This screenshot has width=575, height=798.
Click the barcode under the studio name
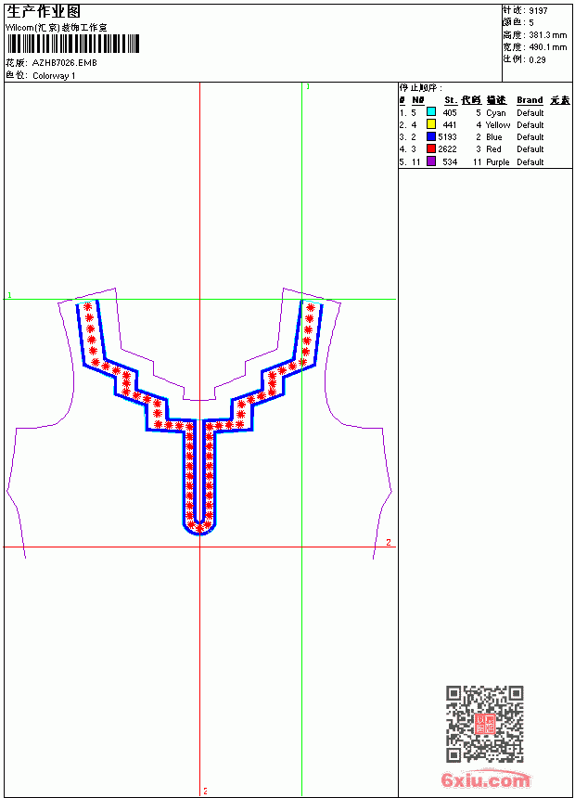[72, 44]
